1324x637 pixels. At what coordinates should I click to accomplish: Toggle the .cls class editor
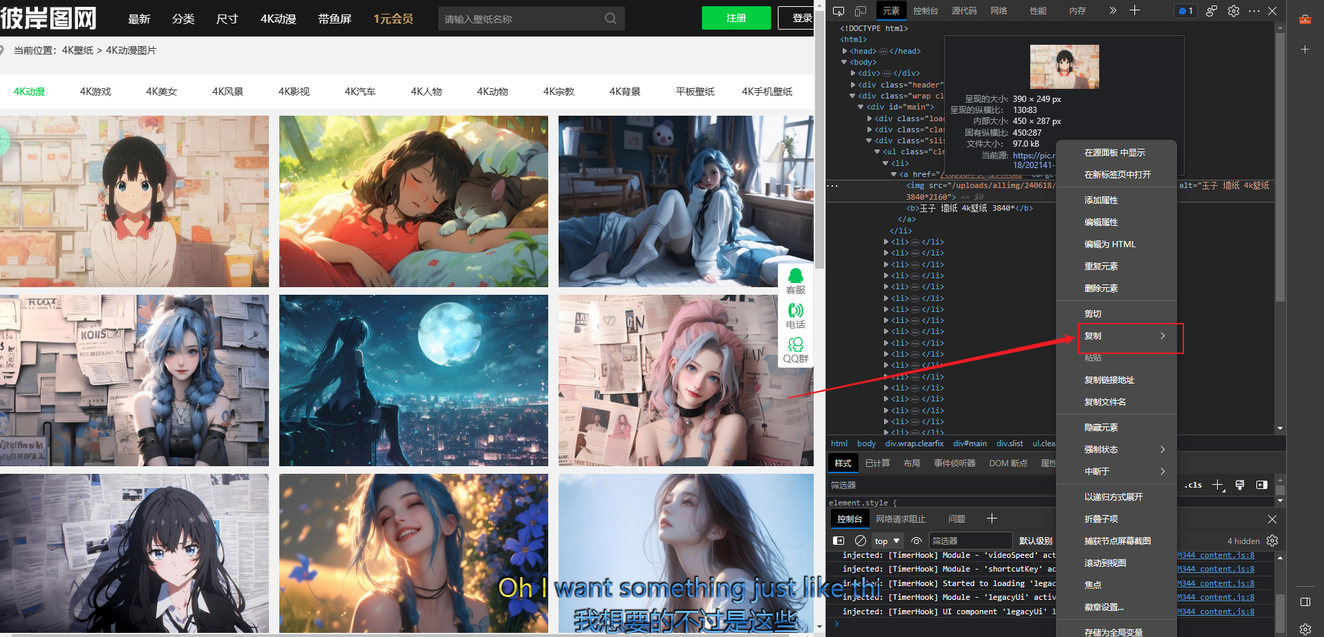click(1193, 485)
